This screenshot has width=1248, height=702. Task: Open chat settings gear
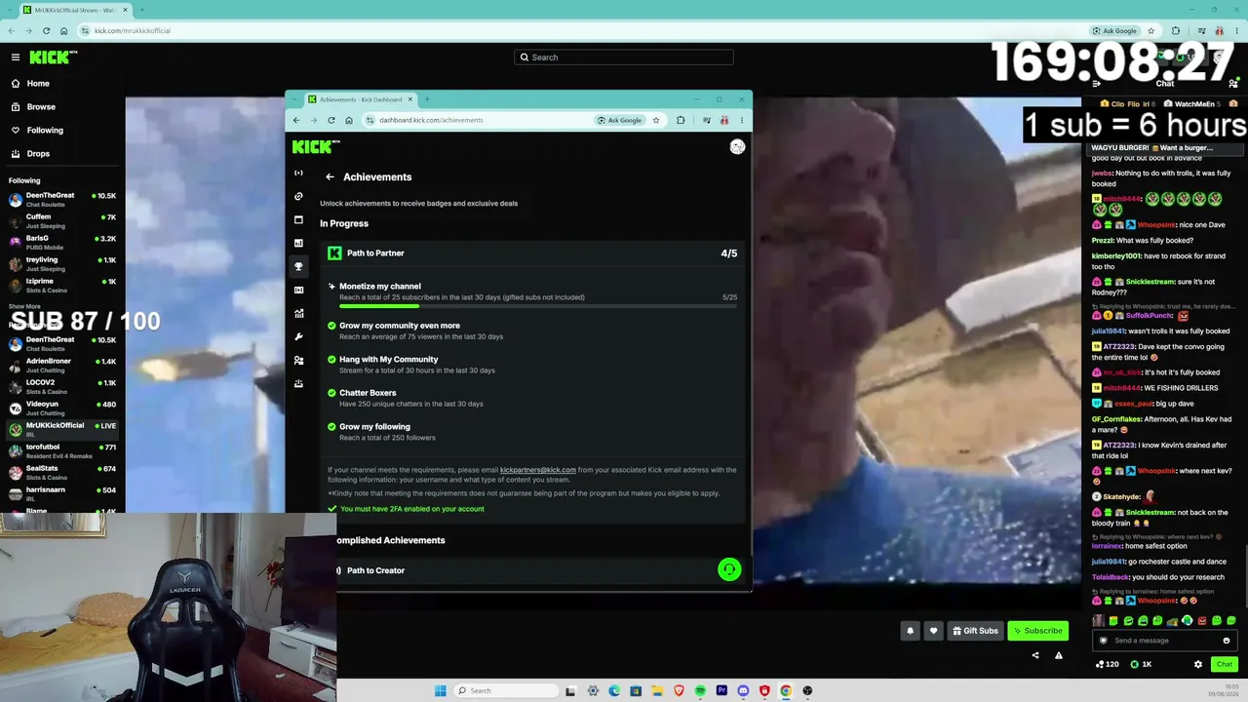coord(1198,664)
